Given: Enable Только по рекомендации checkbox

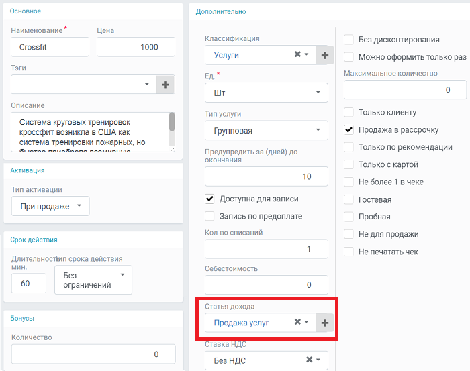Looking at the screenshot, I should pyautogui.click(x=348, y=147).
